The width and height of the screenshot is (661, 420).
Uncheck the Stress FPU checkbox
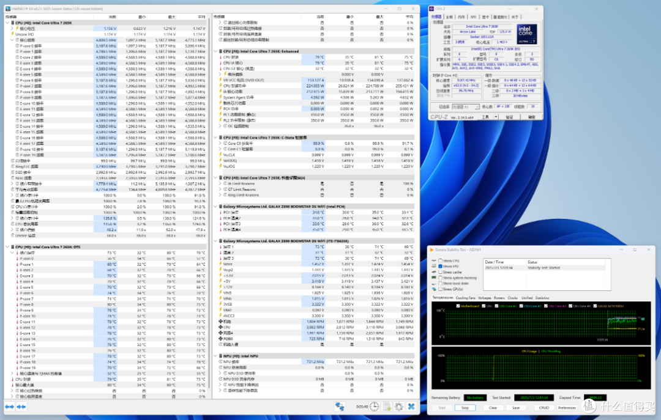click(440, 266)
